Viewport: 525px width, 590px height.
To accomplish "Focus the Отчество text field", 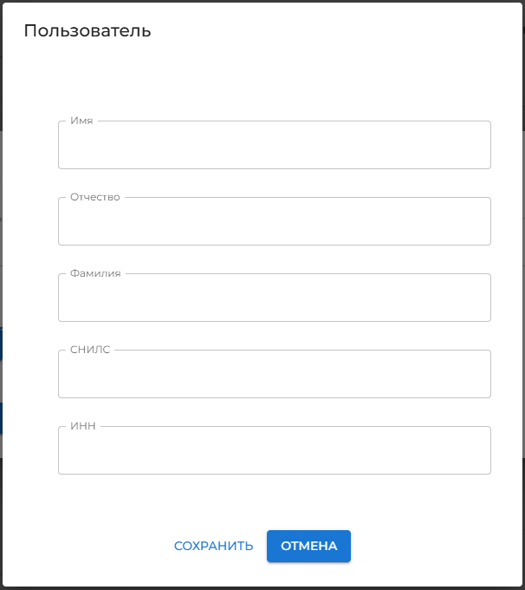I will pyautogui.click(x=274, y=222).
